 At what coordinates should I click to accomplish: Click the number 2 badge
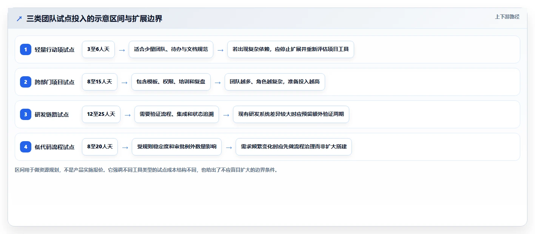26,82
